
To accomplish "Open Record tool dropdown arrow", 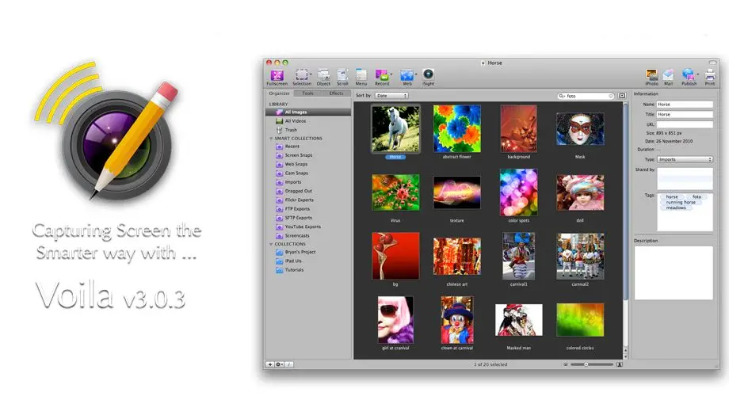I will 391,74.
